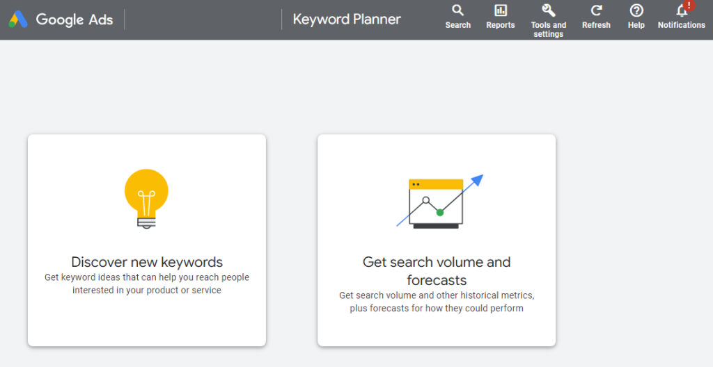Screen dimensions: 713x367
Task: Click the Google Ads logo icon
Action: 18,19
